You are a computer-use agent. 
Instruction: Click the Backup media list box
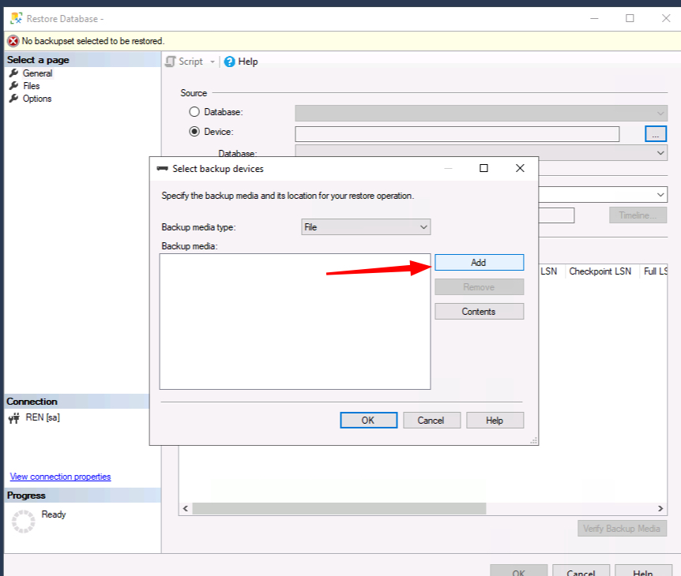pyautogui.click(x=295, y=321)
